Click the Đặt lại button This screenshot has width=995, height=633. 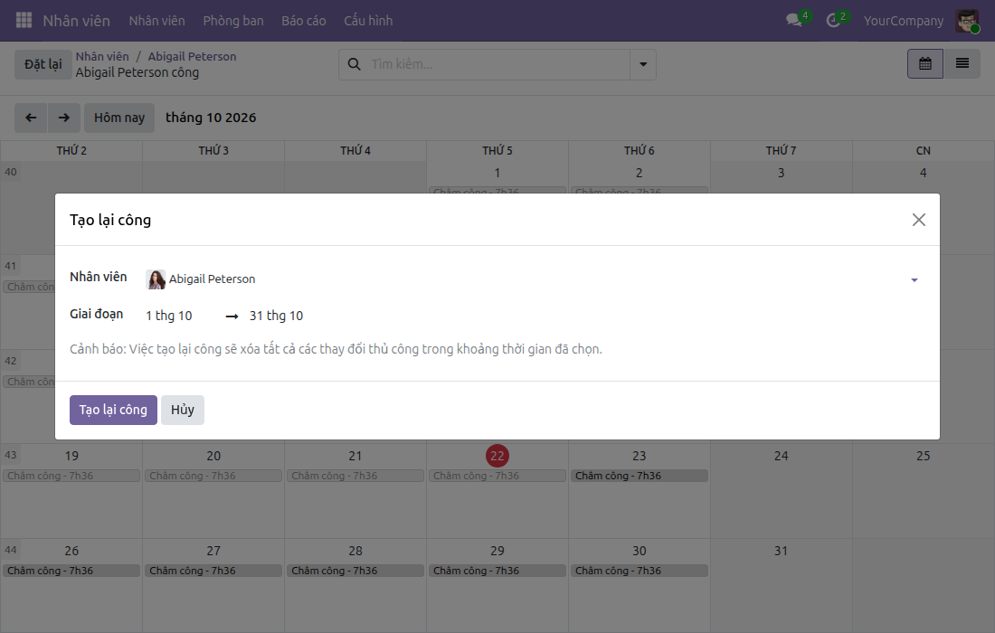tap(43, 64)
